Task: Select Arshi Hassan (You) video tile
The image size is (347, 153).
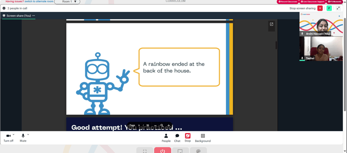Action: [x=321, y=24]
